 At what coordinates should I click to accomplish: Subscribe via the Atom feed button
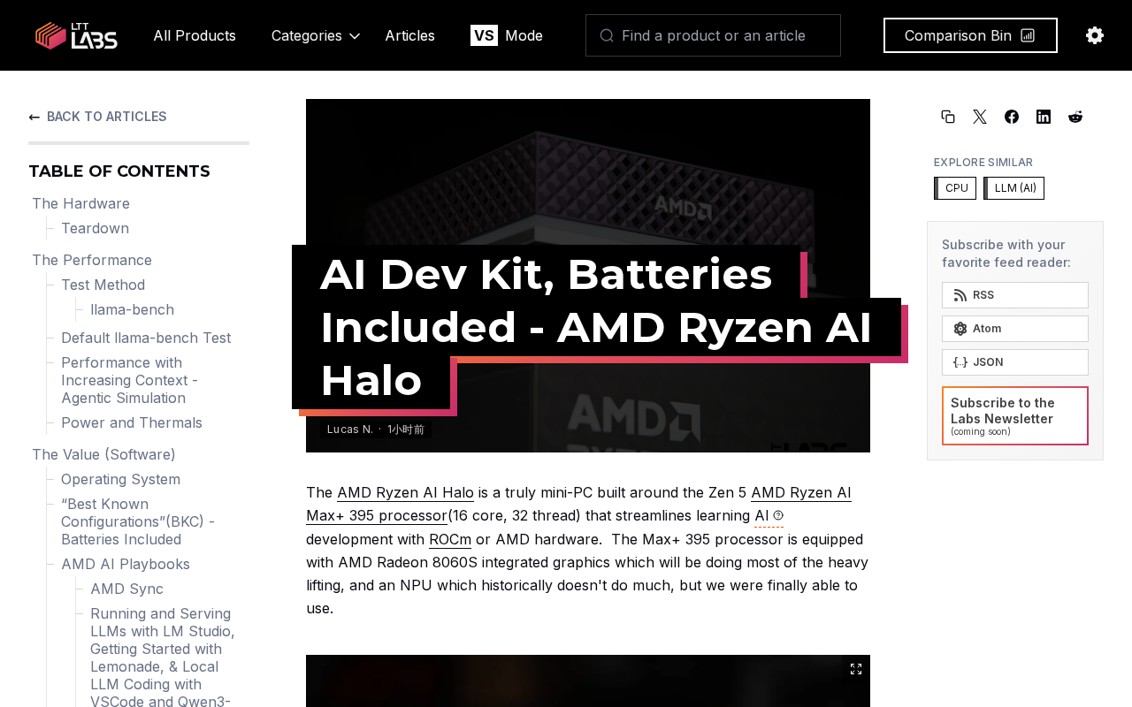point(1015,329)
